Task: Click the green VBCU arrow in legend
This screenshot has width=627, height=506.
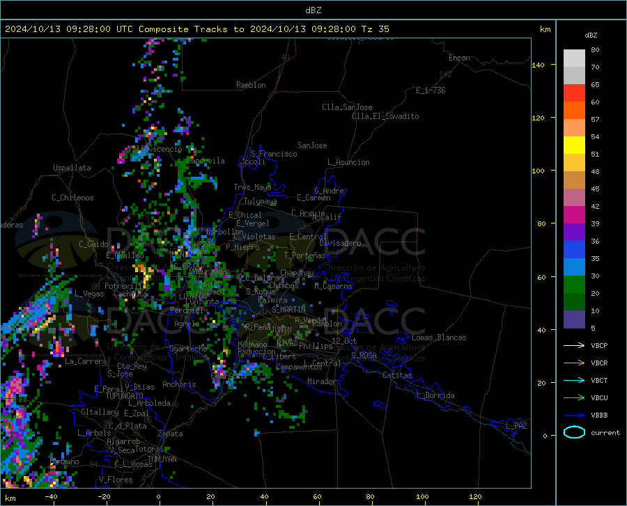Action: point(574,398)
